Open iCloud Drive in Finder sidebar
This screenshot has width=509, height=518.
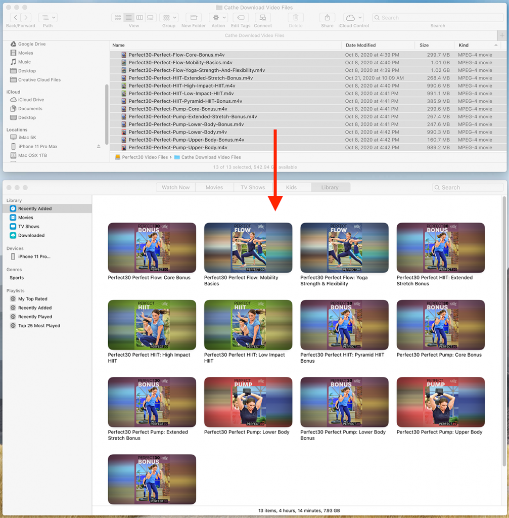[x=31, y=100]
